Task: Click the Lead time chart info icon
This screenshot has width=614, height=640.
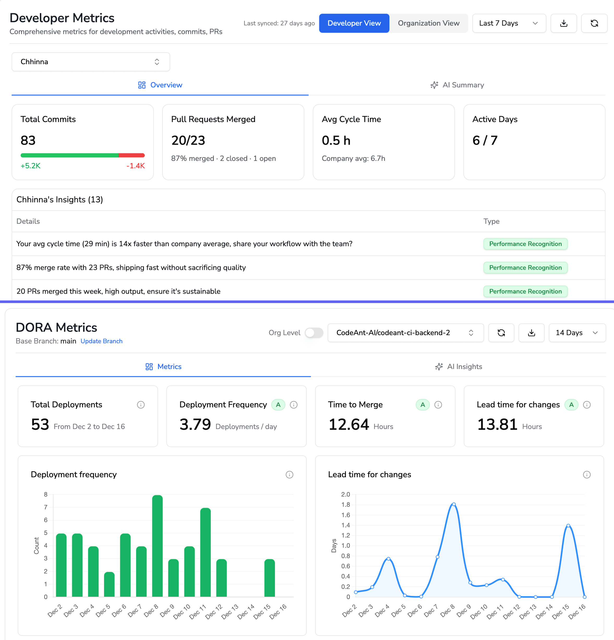Action: pyautogui.click(x=587, y=474)
